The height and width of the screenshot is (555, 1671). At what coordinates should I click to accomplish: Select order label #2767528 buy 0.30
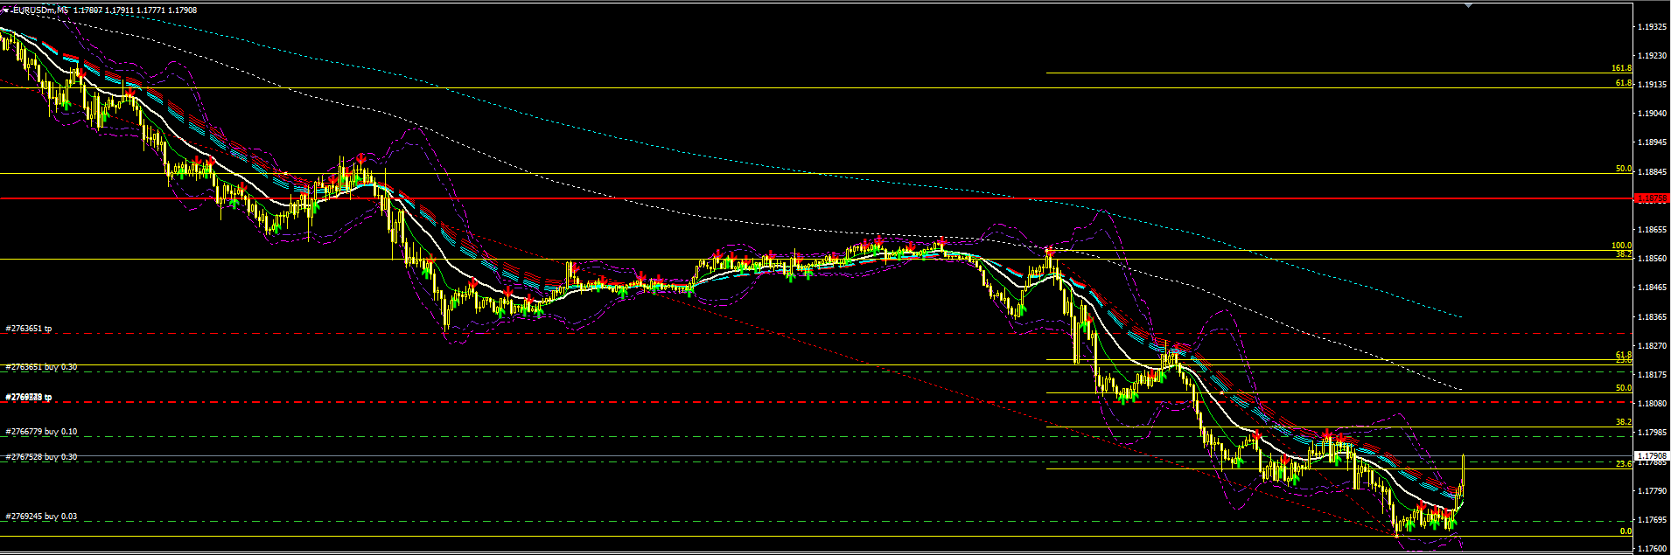pyautogui.click(x=41, y=457)
